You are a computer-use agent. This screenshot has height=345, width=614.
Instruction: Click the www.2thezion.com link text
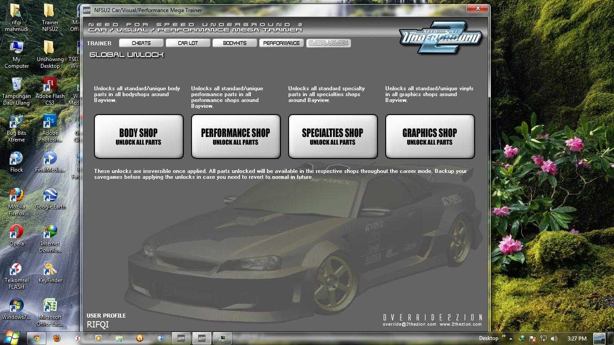click(461, 324)
